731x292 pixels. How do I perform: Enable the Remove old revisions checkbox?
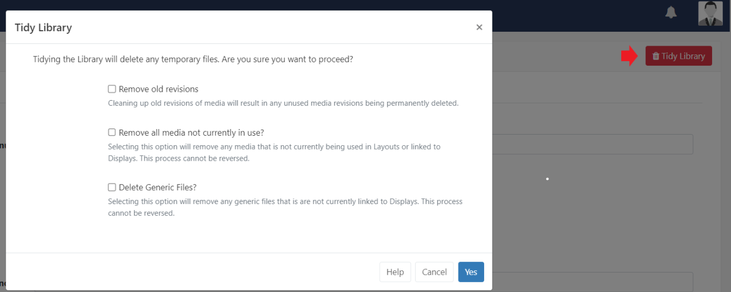coord(112,89)
